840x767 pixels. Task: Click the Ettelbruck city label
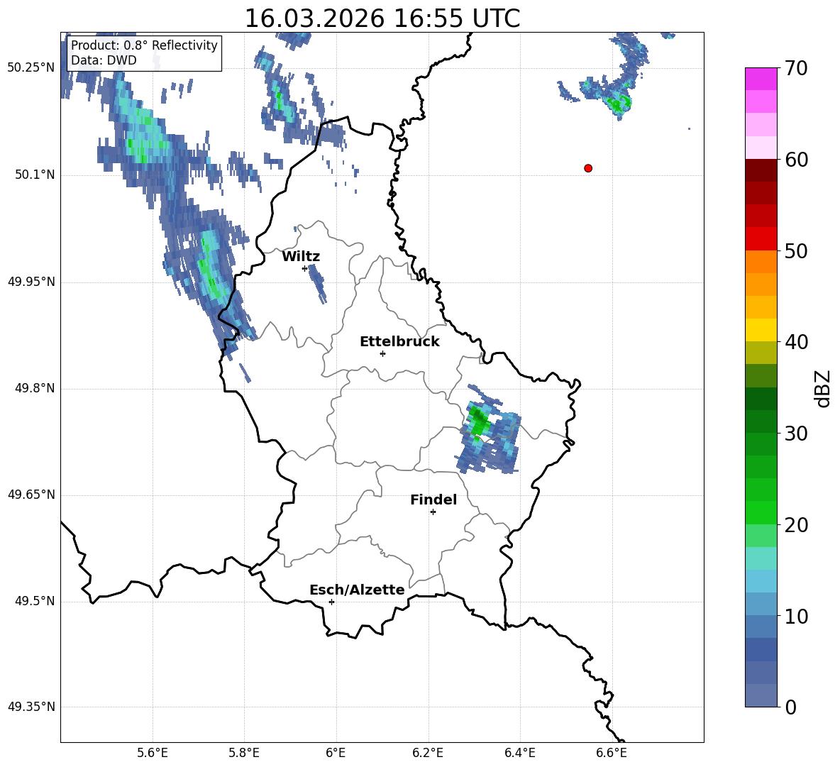399,342
